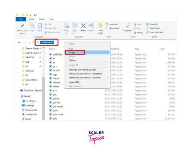
Task: Select Copy path in the ribbon
Action: tap(51, 28)
